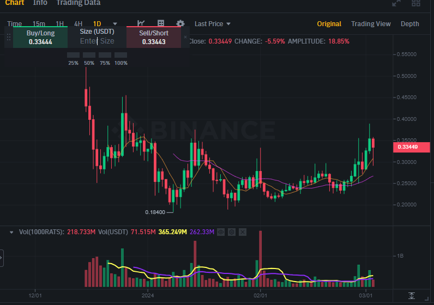Viewport: 434px width, 305px height.
Task: Click the 2024 date axis label
Action: point(148,296)
